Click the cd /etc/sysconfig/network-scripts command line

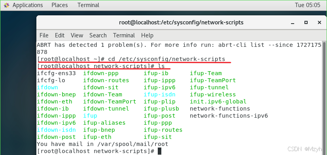pos(131,59)
